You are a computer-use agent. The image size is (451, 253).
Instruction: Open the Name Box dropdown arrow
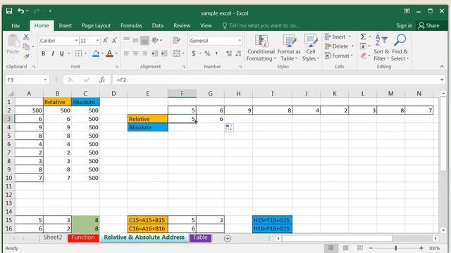pos(45,79)
